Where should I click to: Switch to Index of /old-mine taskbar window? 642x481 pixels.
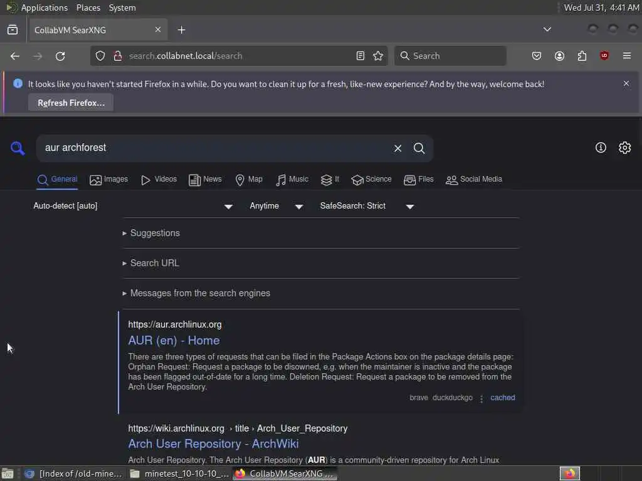pos(74,473)
